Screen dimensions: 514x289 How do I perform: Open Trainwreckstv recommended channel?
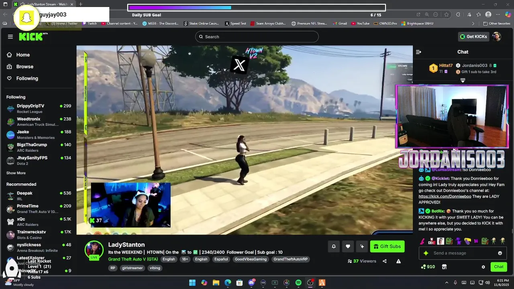pyautogui.click(x=39, y=235)
